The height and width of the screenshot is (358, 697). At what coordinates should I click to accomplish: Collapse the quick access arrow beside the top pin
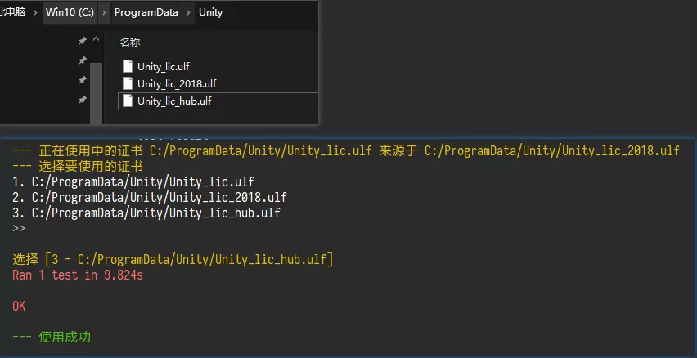click(x=96, y=39)
